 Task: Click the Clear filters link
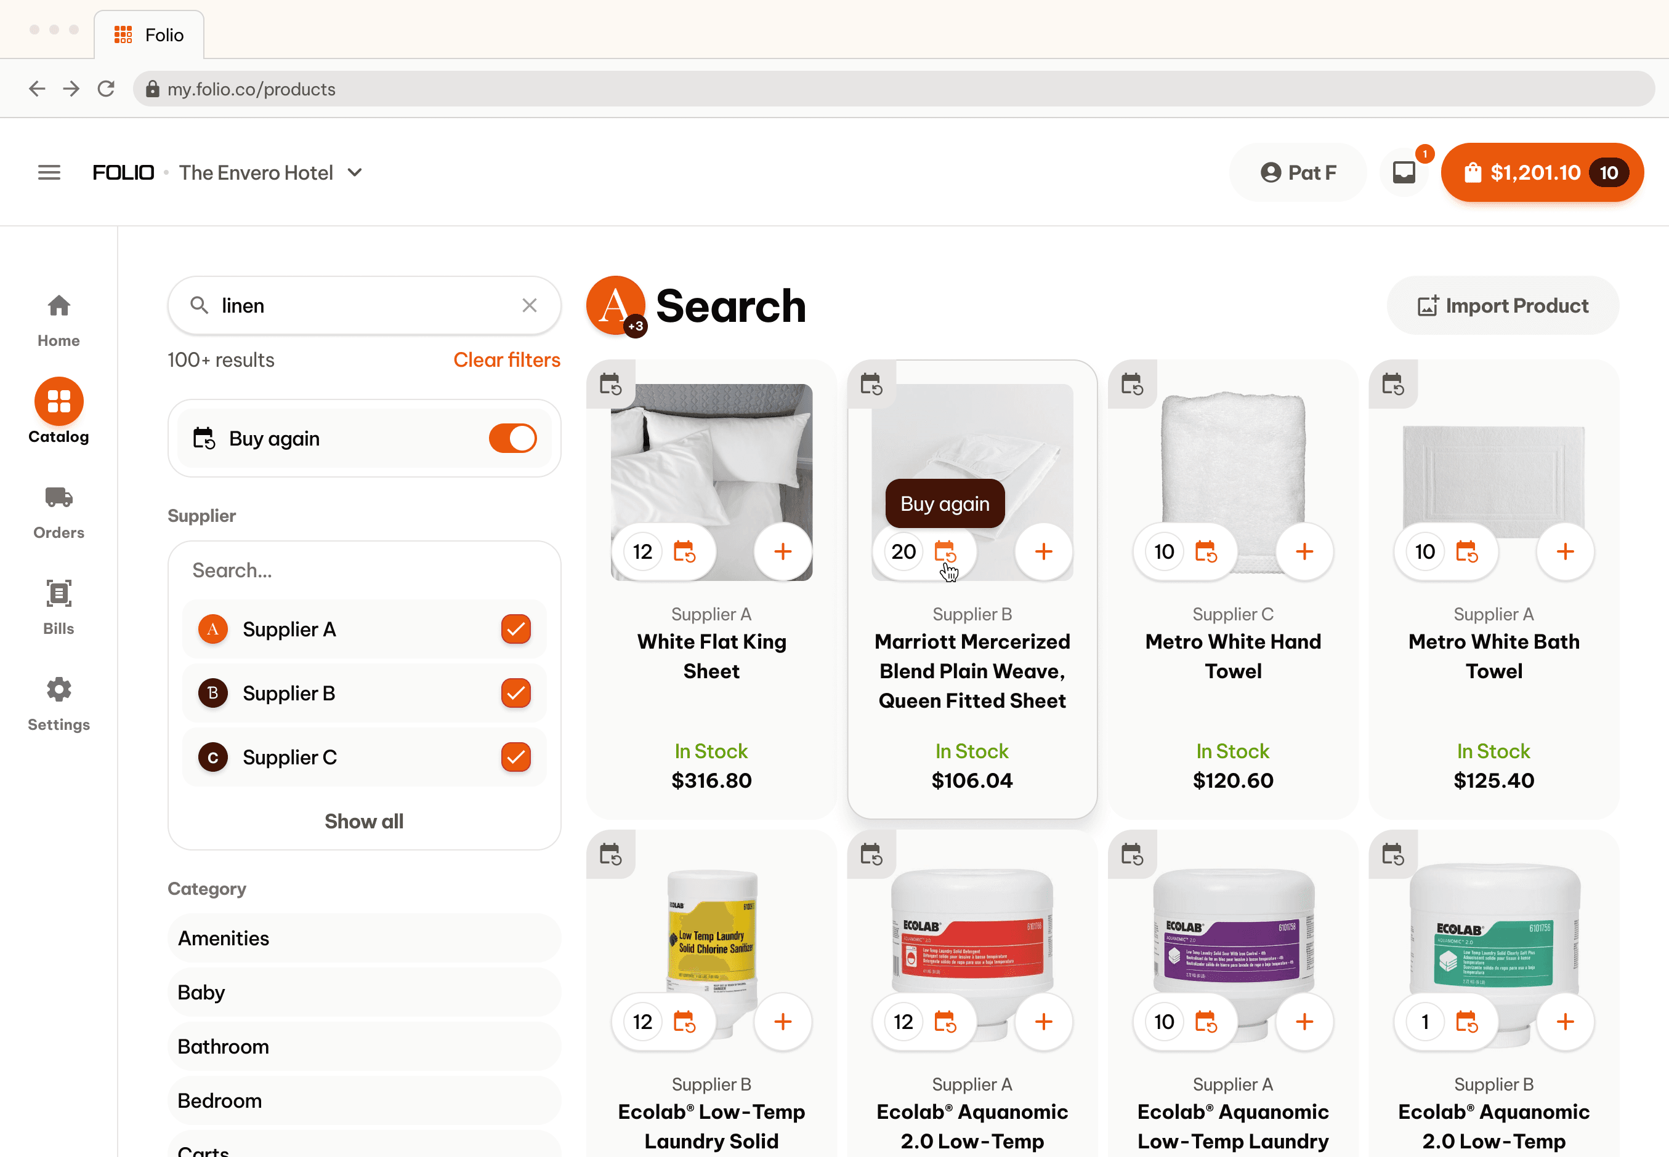click(x=506, y=360)
